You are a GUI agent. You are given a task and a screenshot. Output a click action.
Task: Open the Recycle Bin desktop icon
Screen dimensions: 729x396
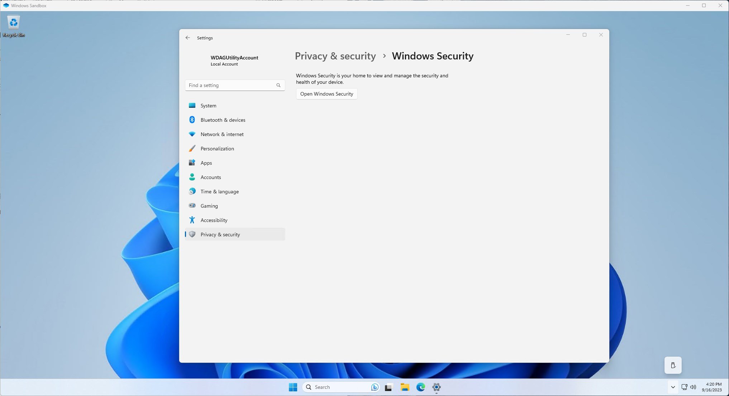pyautogui.click(x=14, y=26)
